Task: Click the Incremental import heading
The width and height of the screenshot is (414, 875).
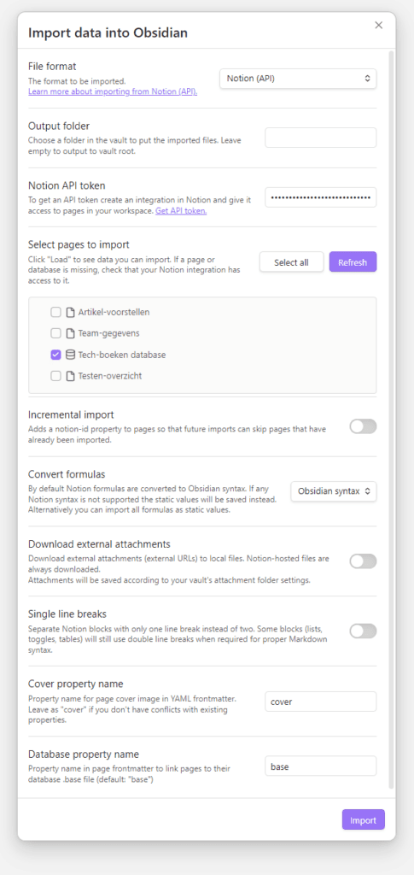Action: coord(71,414)
